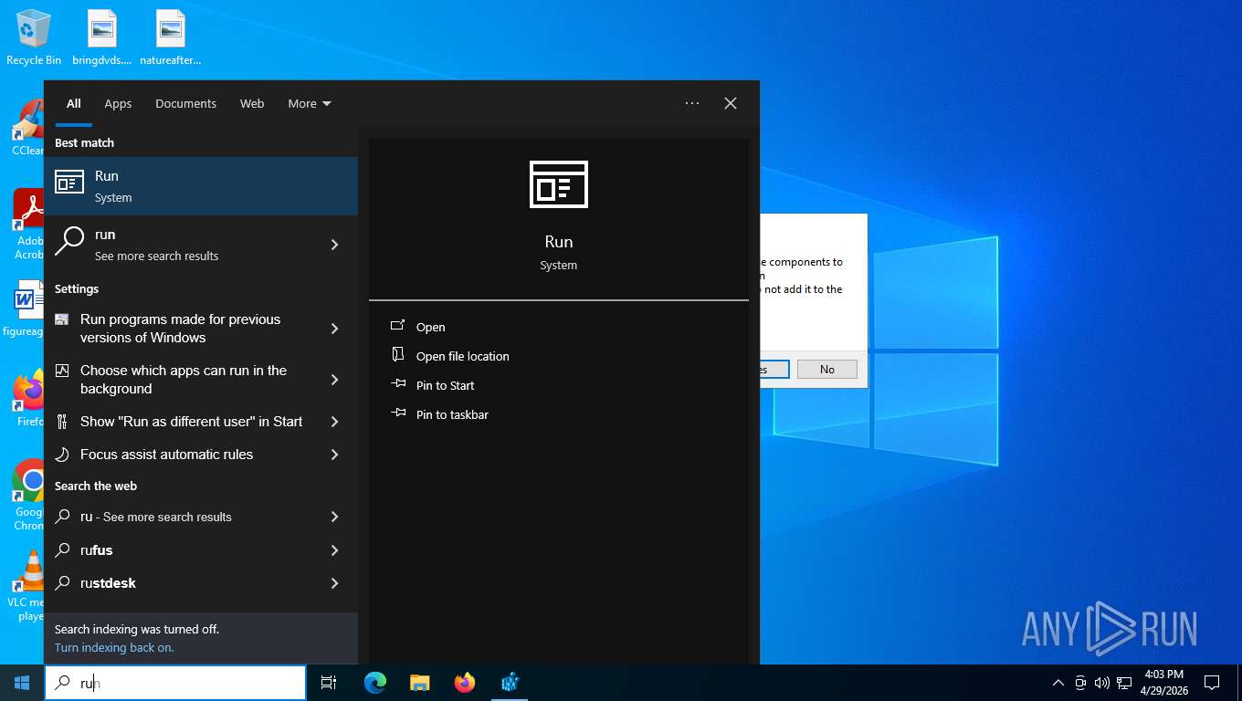Click moon icon beside Focus assist automatic rules

(x=62, y=455)
